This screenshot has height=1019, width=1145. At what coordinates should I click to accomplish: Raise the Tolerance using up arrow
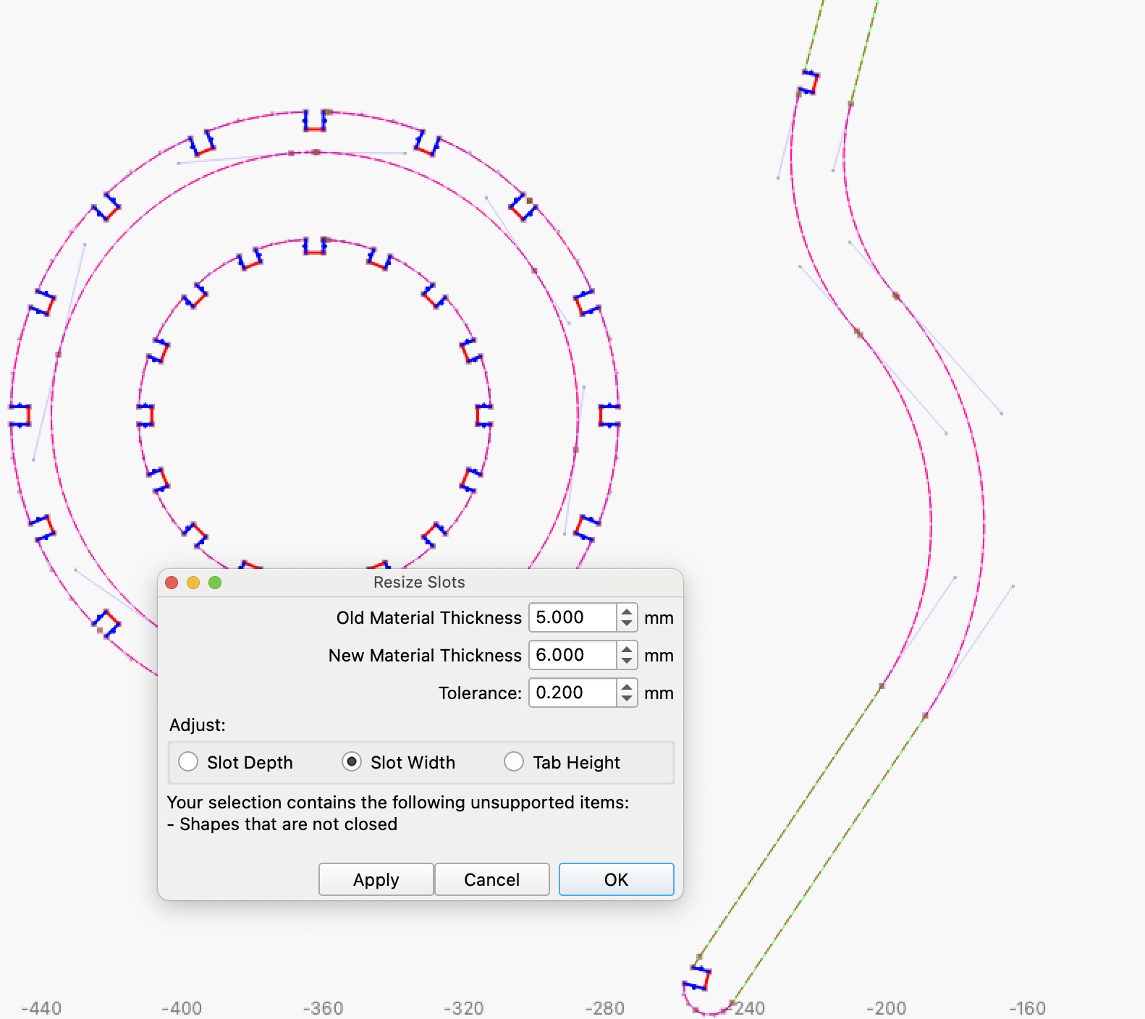coord(627,688)
